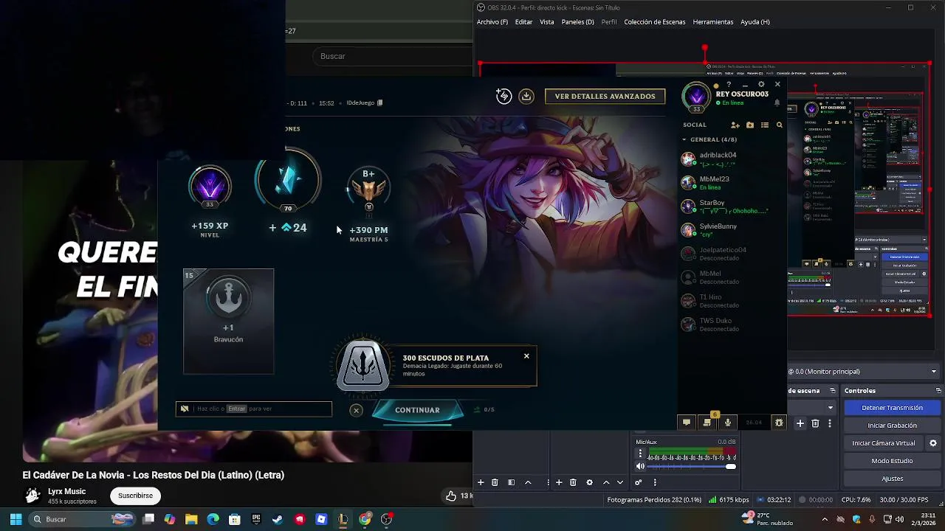Viewport: 945px width, 531px height.
Task: Open the Colección de Escenas menu
Action: [655, 22]
